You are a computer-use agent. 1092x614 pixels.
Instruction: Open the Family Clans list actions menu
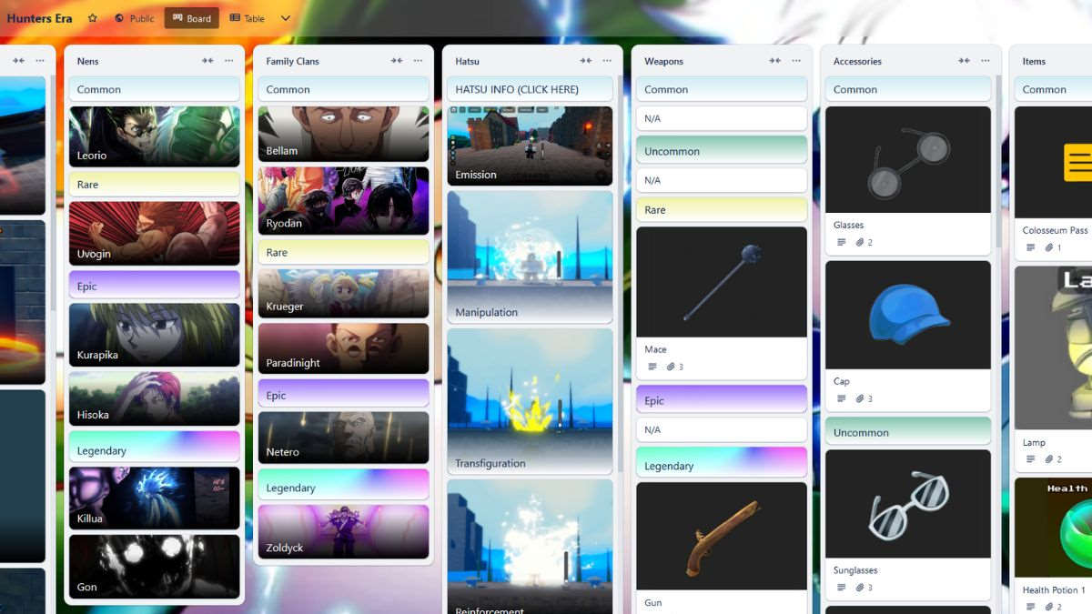pos(419,61)
